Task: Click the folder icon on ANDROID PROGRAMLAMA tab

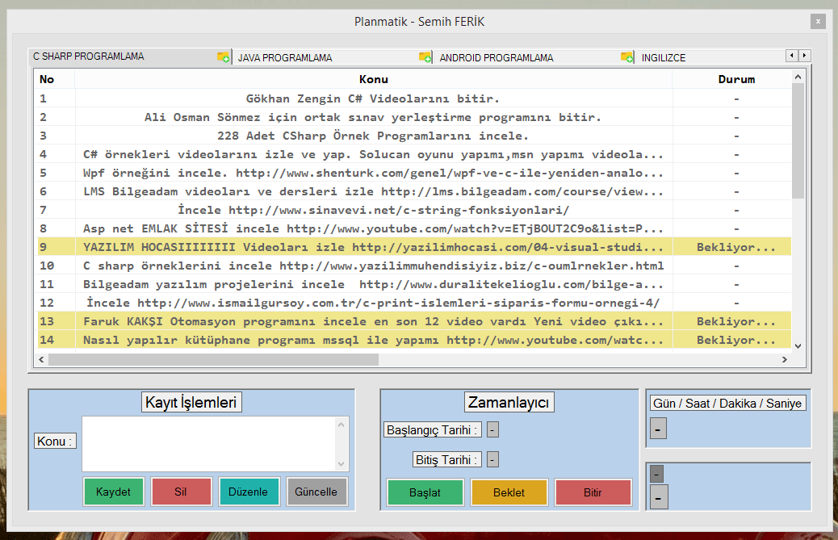Action: [x=425, y=57]
